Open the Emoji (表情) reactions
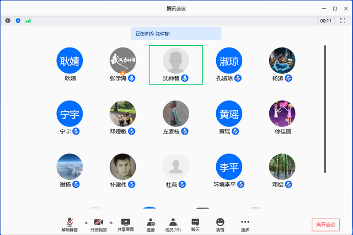The width and height of the screenshot is (353, 235). (x=220, y=224)
